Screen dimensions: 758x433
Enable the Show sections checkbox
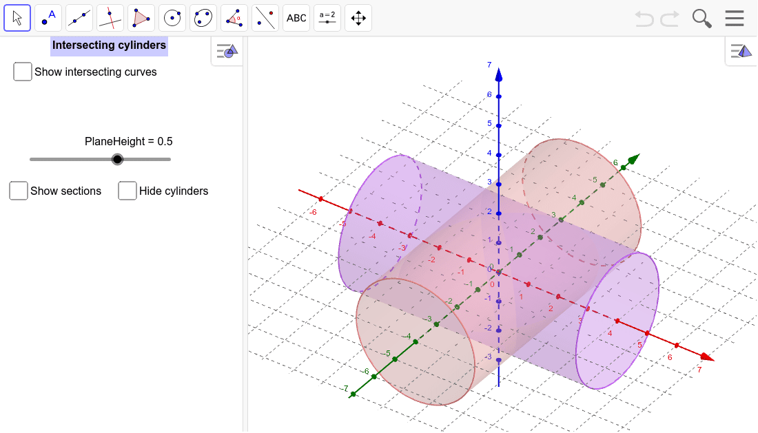coord(19,191)
